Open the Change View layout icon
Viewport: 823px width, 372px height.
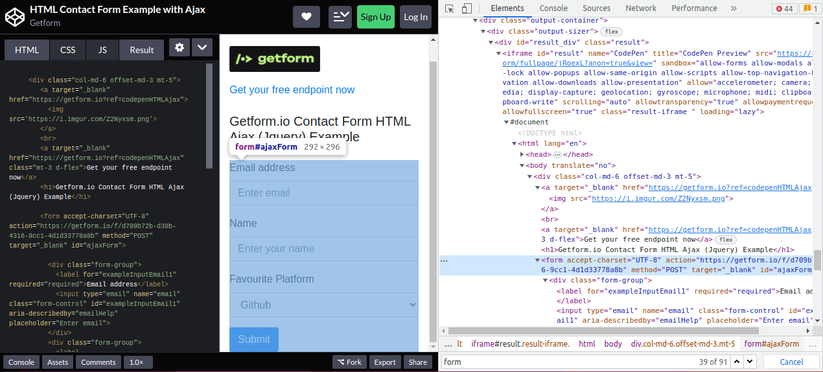pos(340,17)
